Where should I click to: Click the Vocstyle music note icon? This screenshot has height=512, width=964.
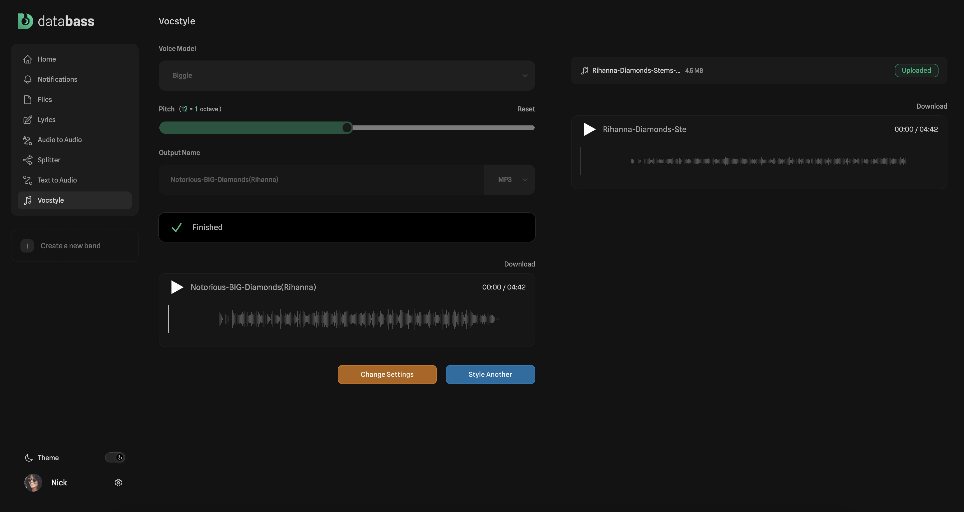(x=28, y=200)
